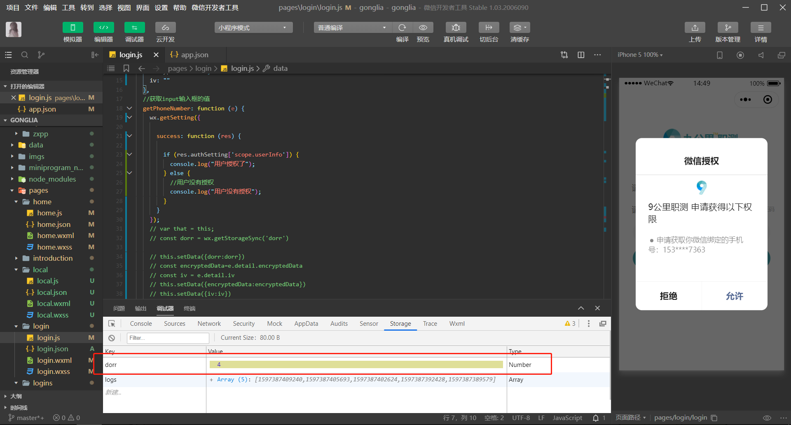Image resolution: width=791 pixels, height=425 pixels.
Task: Open 版本管理 version control
Action: click(728, 28)
